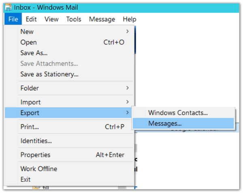Export Windows Contacts...

pos(183,112)
